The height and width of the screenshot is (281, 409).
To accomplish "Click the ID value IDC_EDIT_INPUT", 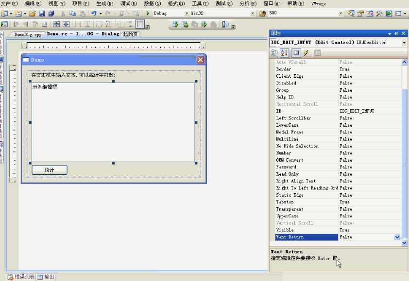I will [357, 111].
